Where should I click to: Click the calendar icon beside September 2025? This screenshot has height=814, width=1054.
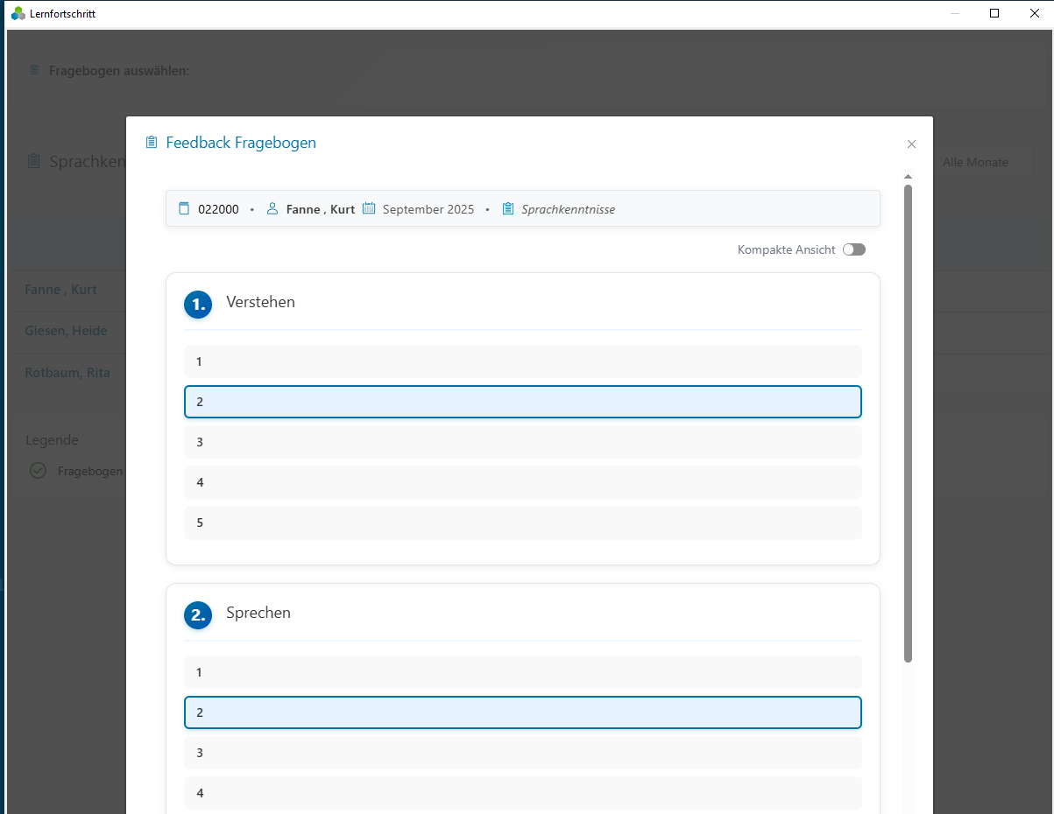pyautogui.click(x=369, y=209)
